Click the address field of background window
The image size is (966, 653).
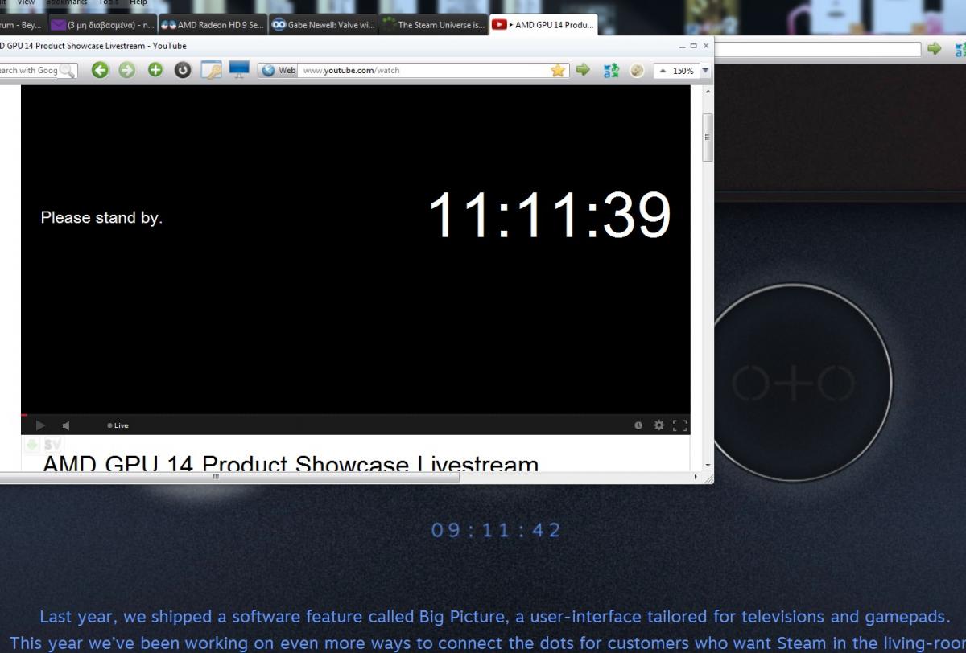(x=818, y=49)
